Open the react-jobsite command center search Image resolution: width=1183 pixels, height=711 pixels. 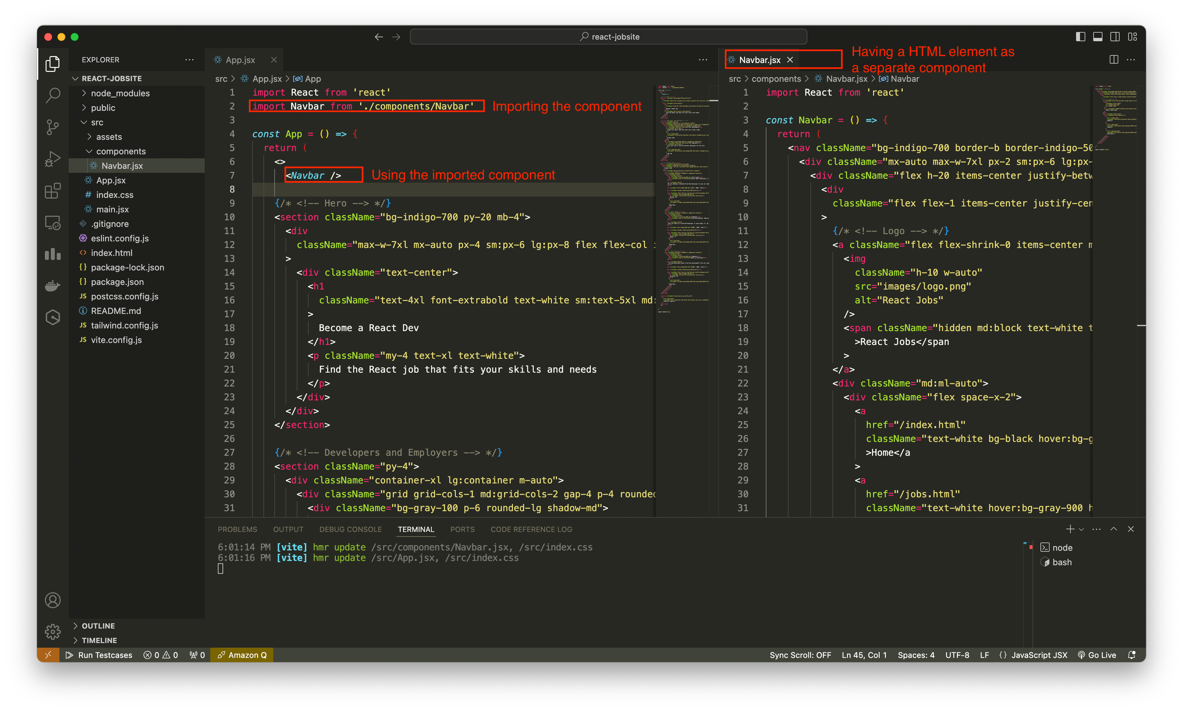(x=608, y=37)
